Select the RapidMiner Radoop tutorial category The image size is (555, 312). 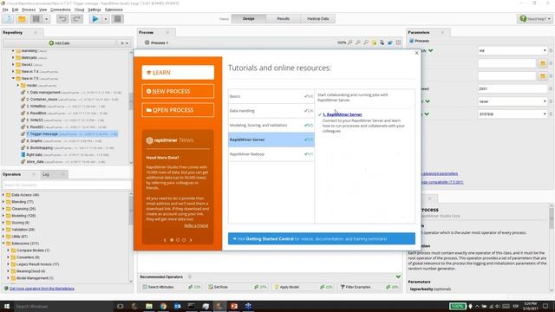pyautogui.click(x=271, y=154)
